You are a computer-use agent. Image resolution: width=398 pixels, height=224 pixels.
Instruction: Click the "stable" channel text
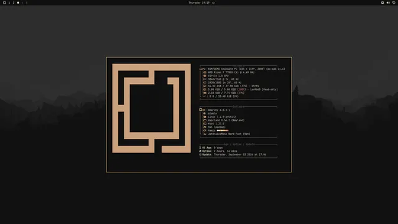pyautogui.click(x=213, y=113)
